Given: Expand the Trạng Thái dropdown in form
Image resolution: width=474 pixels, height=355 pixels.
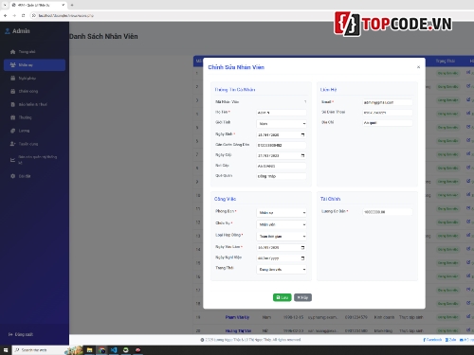Looking at the screenshot, I should [x=282, y=270].
